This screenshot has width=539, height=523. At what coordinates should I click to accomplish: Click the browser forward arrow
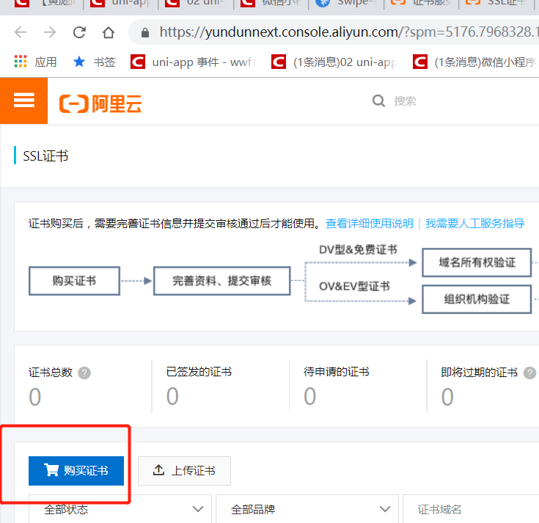[50, 33]
